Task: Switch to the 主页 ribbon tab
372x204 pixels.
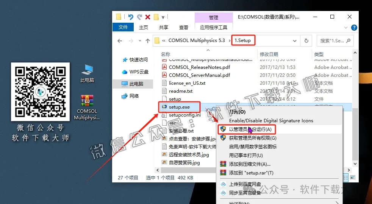Action: click(x=143, y=28)
